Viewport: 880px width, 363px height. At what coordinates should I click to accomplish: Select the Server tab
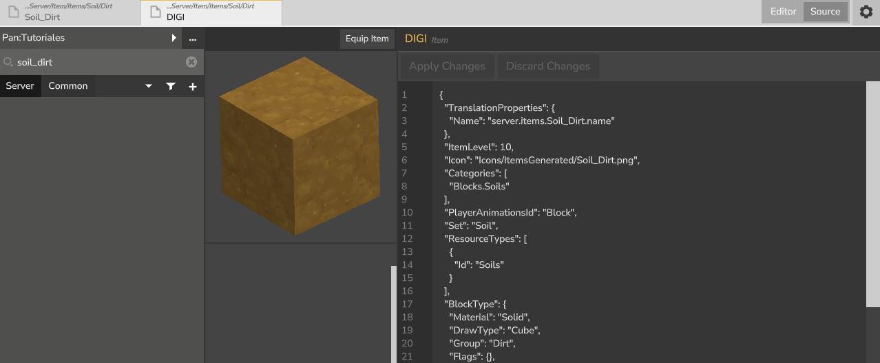[x=20, y=86]
